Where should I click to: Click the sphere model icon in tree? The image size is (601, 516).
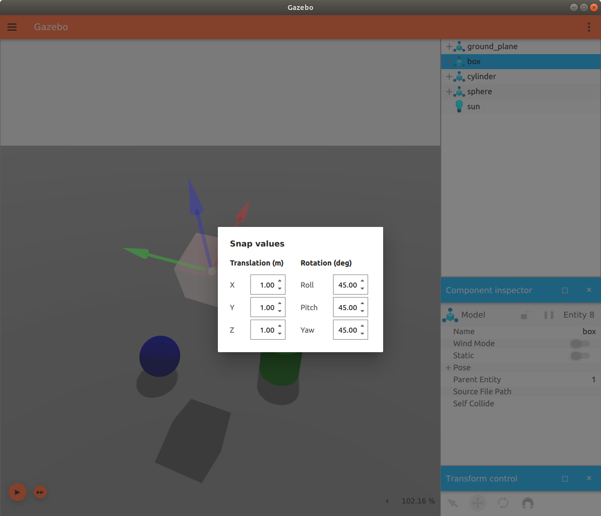click(x=459, y=92)
